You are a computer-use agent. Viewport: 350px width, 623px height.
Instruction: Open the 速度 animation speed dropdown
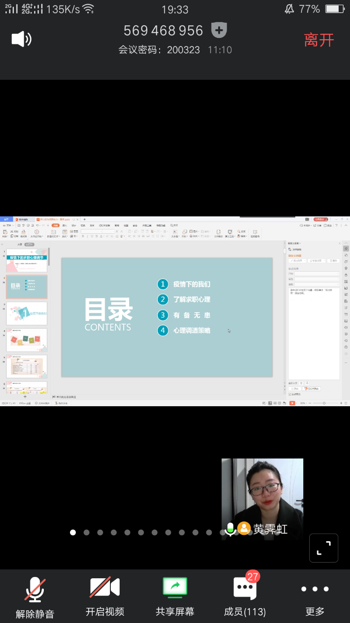coord(317,284)
